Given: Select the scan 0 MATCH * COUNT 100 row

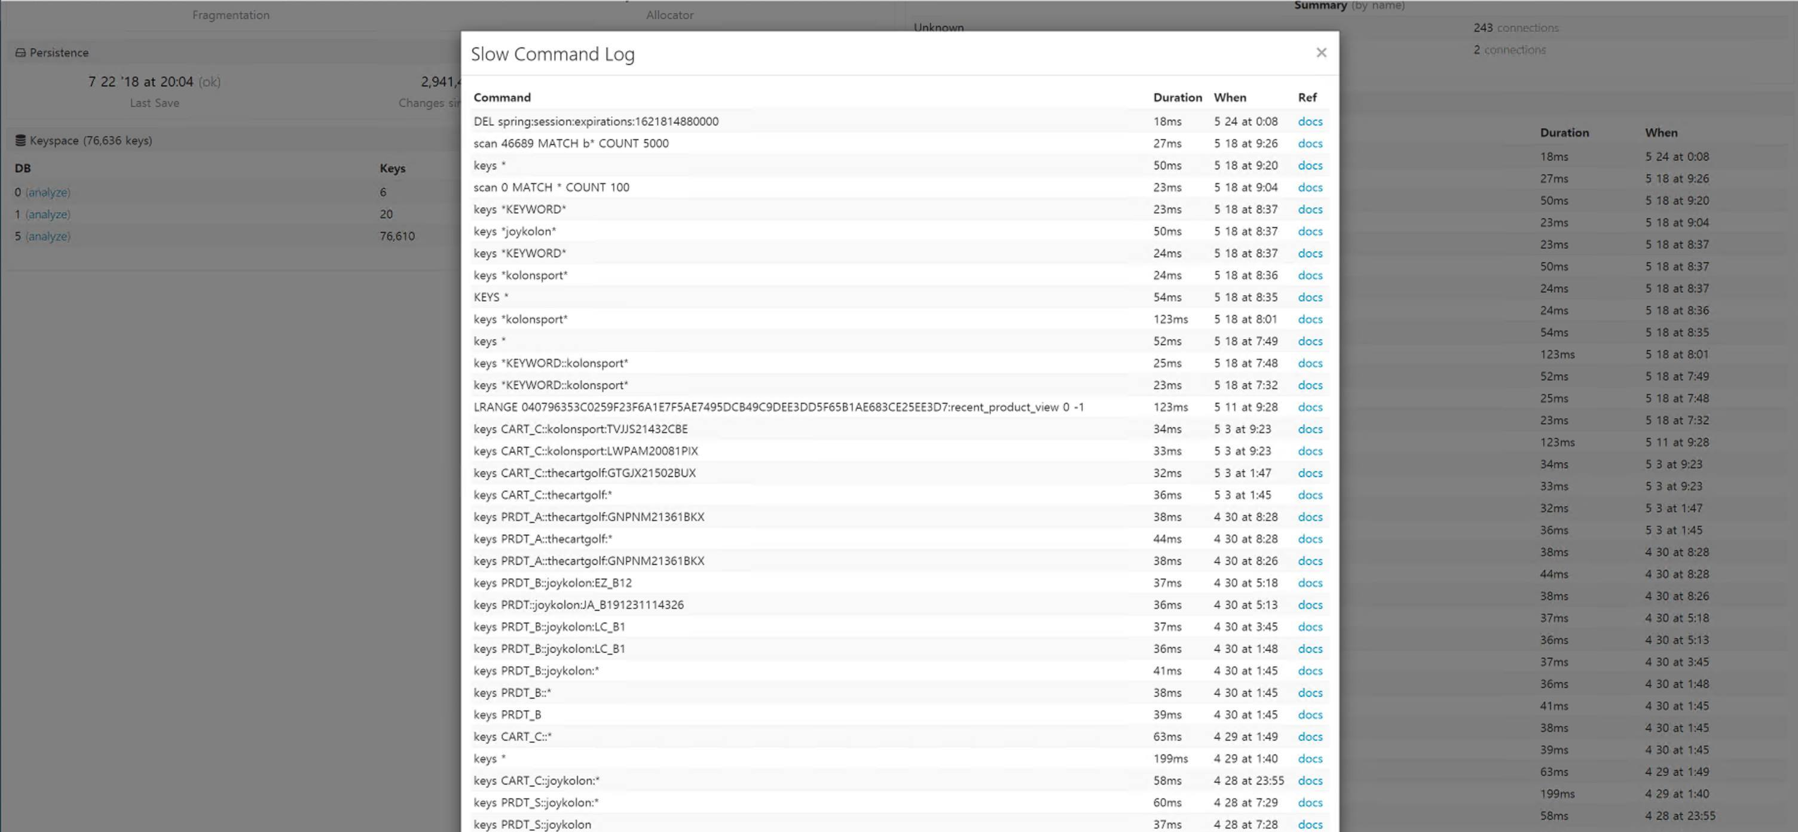Looking at the screenshot, I should point(551,188).
